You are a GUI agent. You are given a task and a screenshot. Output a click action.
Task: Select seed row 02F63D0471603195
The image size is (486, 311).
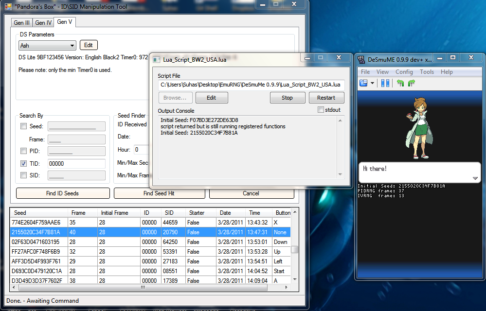point(150,242)
